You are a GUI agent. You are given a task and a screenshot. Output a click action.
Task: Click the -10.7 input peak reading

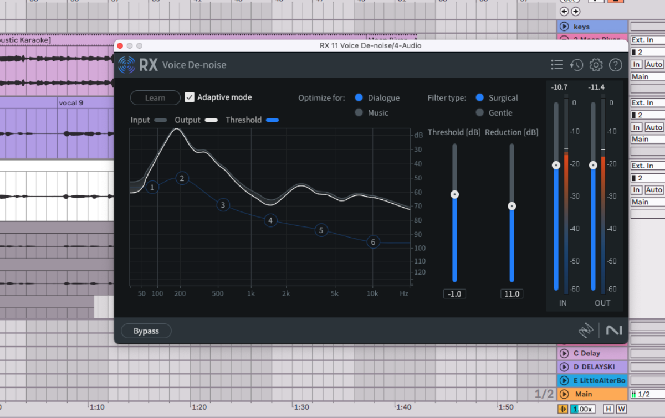559,87
